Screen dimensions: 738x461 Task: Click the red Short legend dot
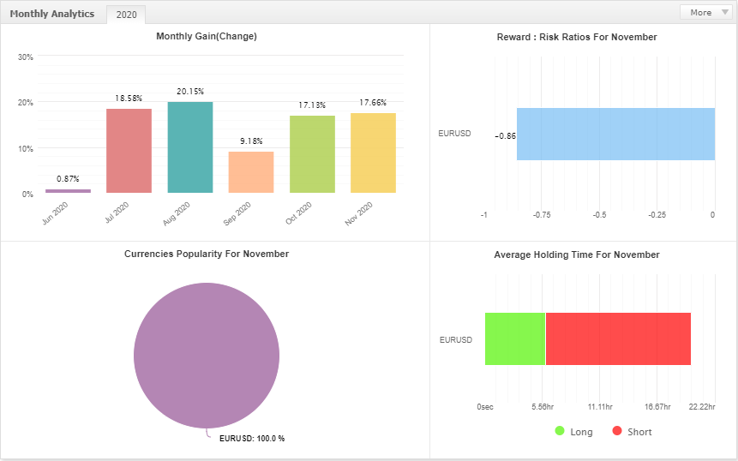tap(617, 430)
